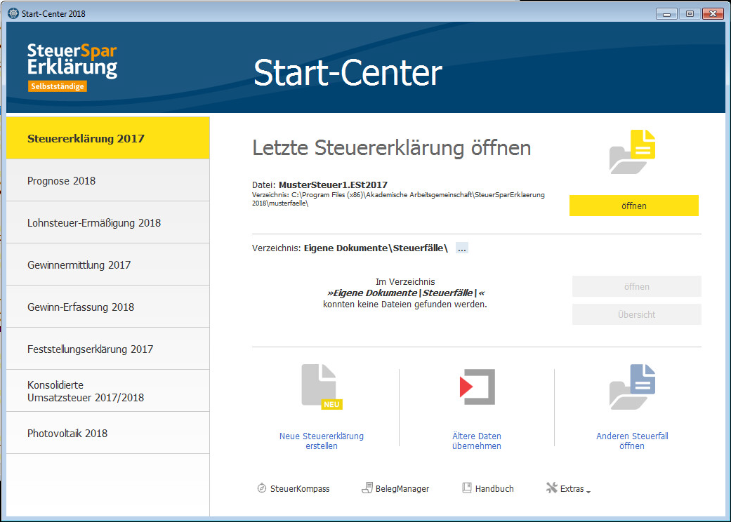This screenshot has height=522, width=731.
Task: Minimize the Start-Center window
Action: click(x=666, y=14)
